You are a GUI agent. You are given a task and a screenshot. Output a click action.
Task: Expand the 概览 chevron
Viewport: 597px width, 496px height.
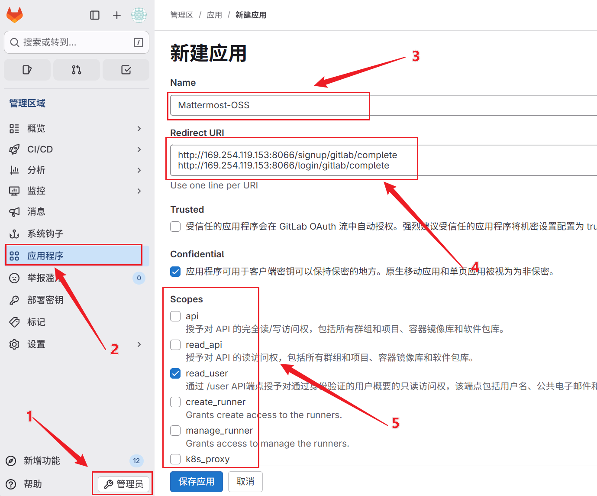coord(139,129)
